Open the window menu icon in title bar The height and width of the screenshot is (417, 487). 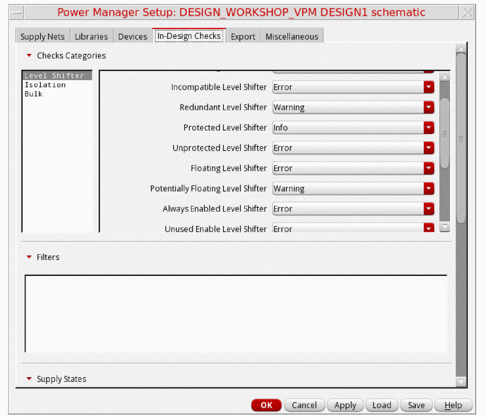(16, 12)
